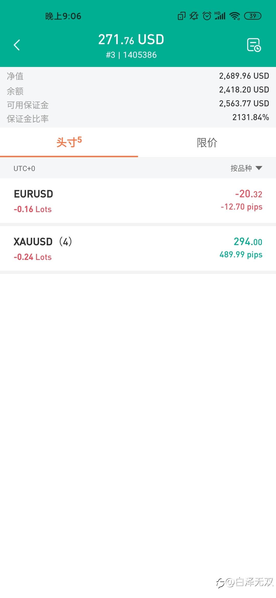Tap the 净值 equity row
Screen dimensions: 276x598
[138, 76]
